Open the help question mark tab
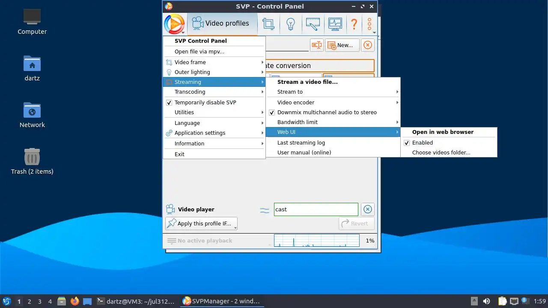548x308 pixels. (x=354, y=24)
